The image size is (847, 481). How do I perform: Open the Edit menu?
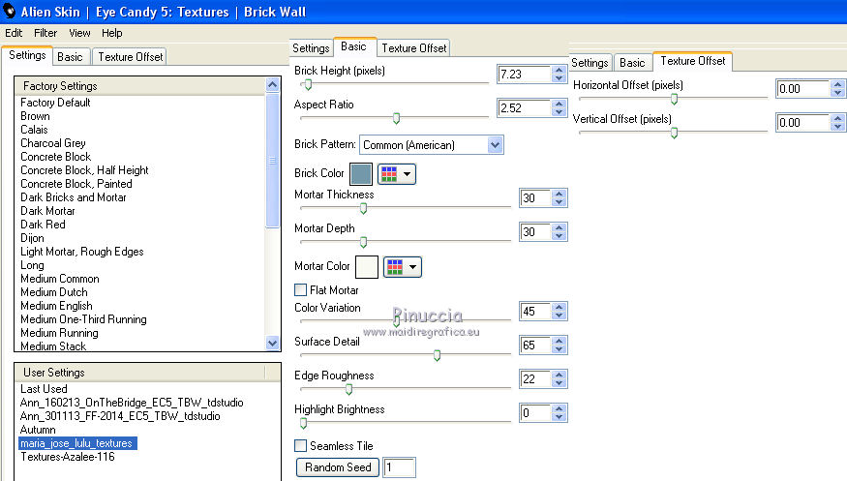(x=14, y=33)
